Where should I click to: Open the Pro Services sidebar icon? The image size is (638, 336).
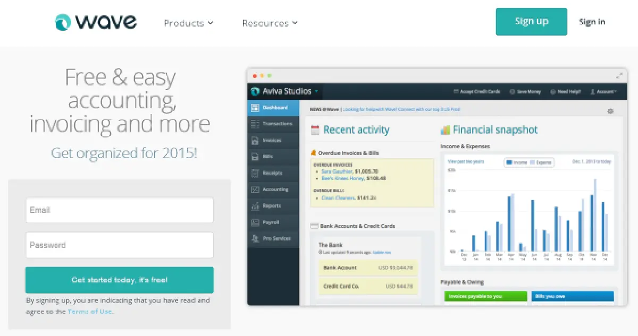tap(255, 239)
